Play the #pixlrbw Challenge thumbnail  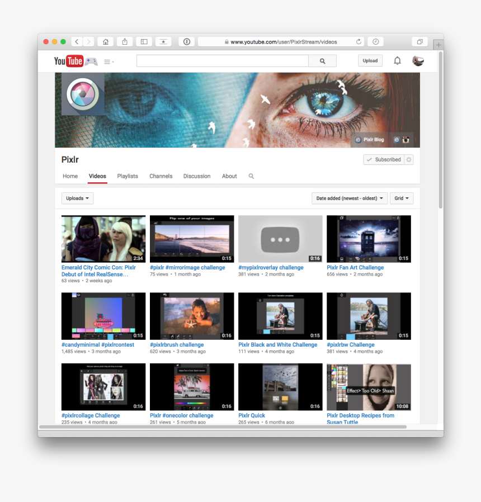pos(369,316)
